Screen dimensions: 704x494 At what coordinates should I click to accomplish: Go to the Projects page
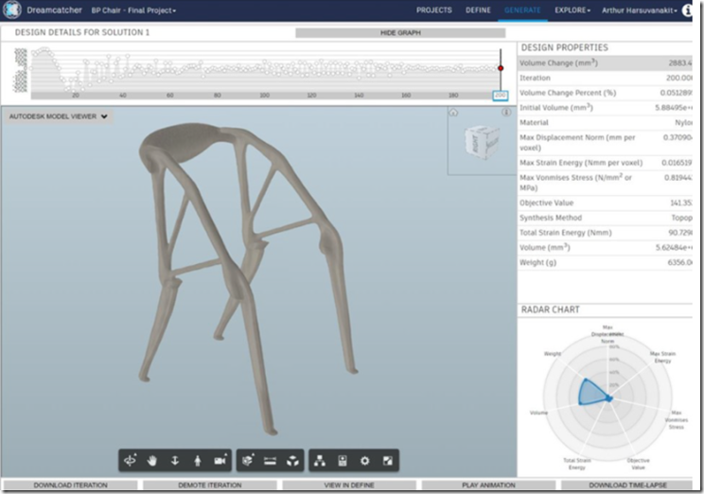[x=433, y=10]
